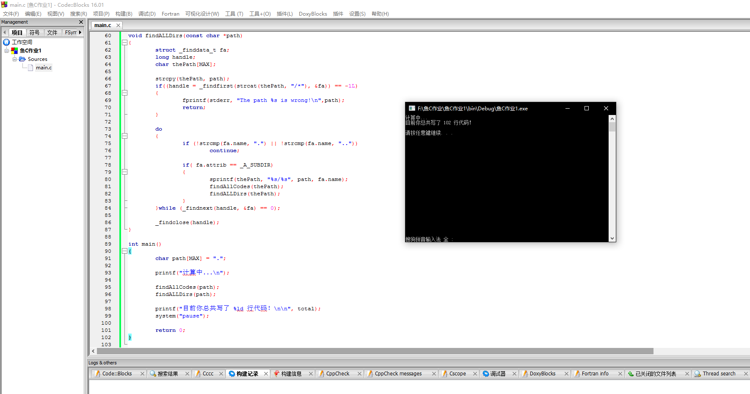Viewport: 750px width, 394px height.
Task: Switch to the 项目 tab in Management
Action: [x=17, y=33]
